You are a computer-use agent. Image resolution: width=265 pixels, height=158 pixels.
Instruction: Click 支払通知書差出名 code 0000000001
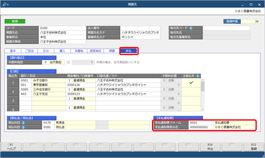pyautogui.click(x=201, y=127)
